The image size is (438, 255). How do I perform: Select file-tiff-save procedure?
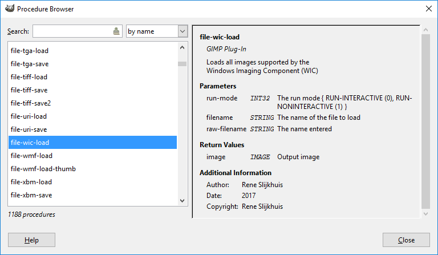click(92, 90)
